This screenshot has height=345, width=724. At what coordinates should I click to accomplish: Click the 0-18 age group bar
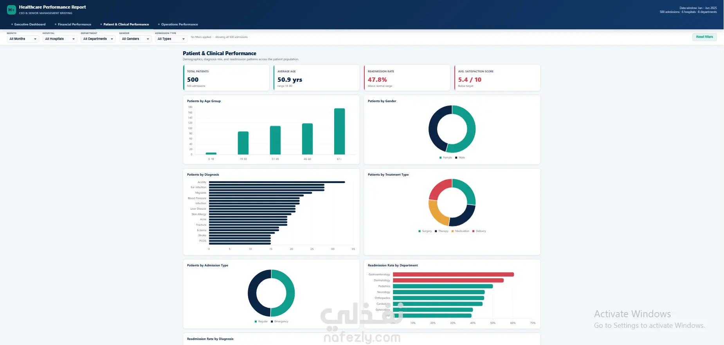211,153
